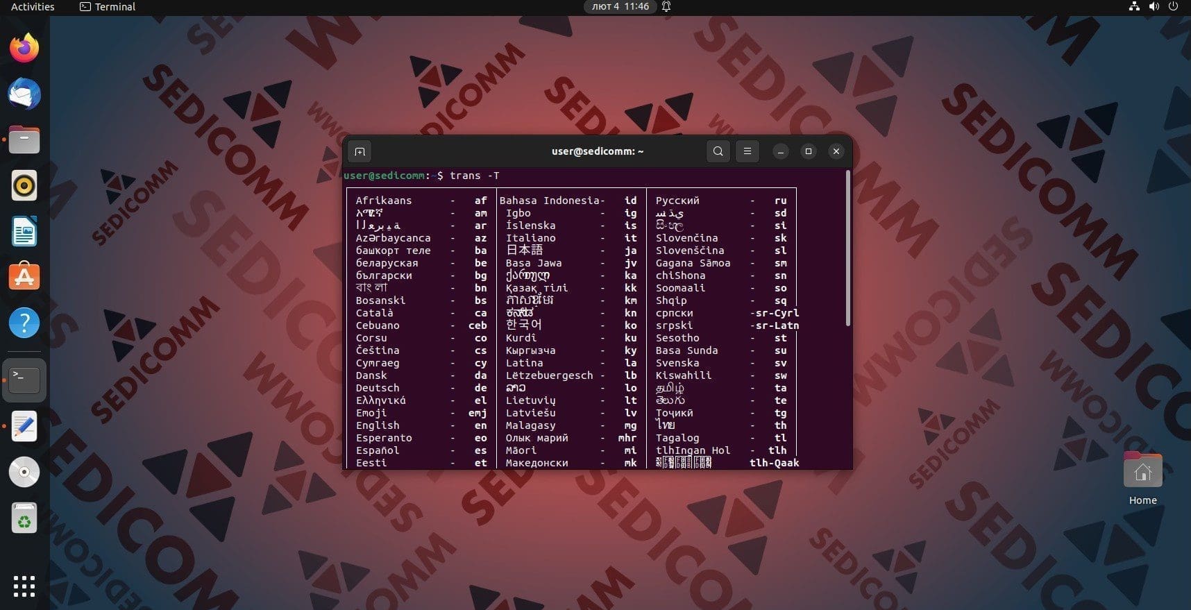Launch Firefox from the dock

tap(24, 49)
